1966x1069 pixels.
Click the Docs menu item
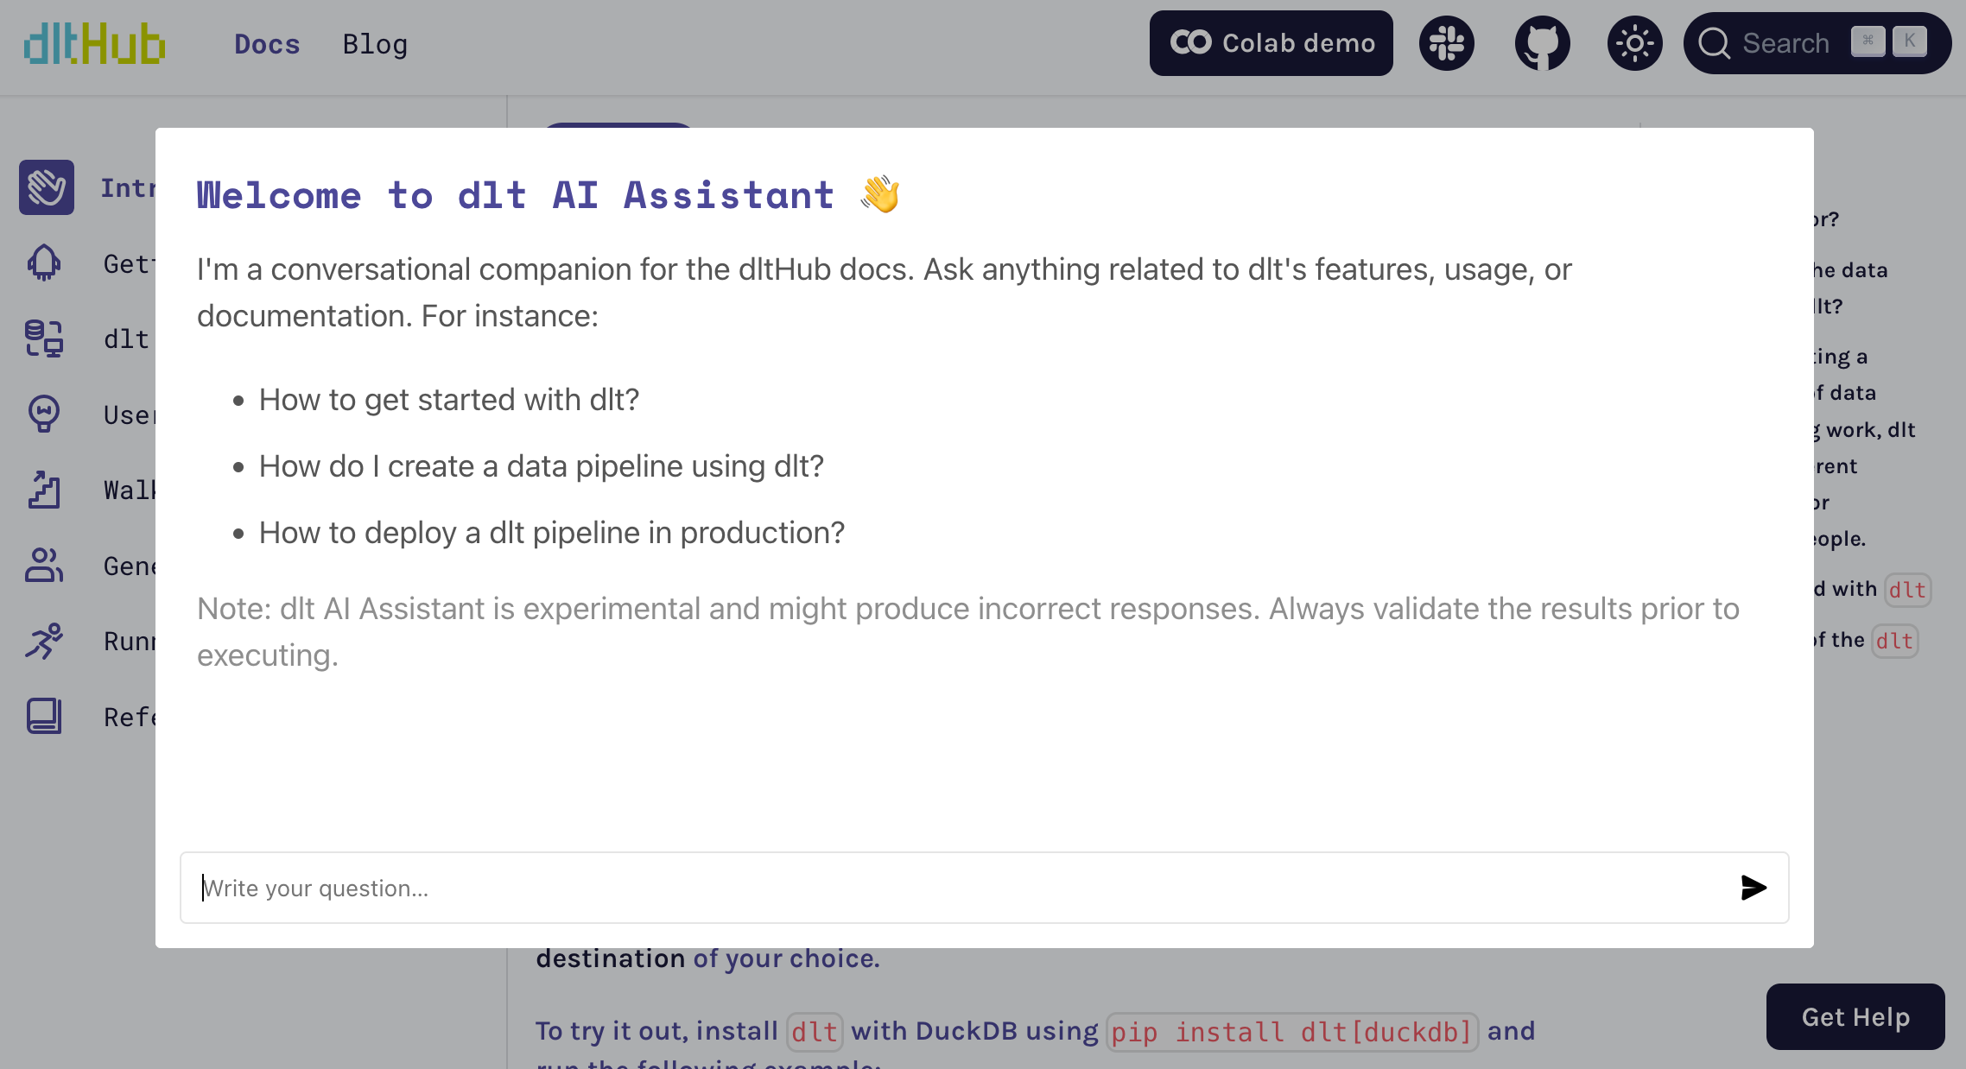point(264,42)
